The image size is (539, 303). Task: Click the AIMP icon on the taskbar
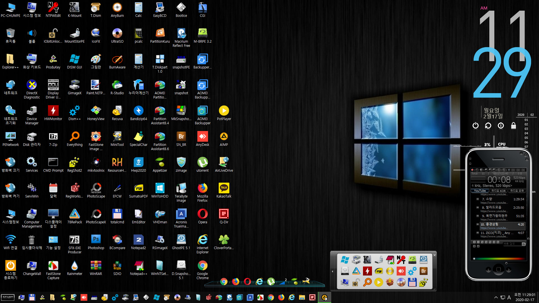coord(325,297)
